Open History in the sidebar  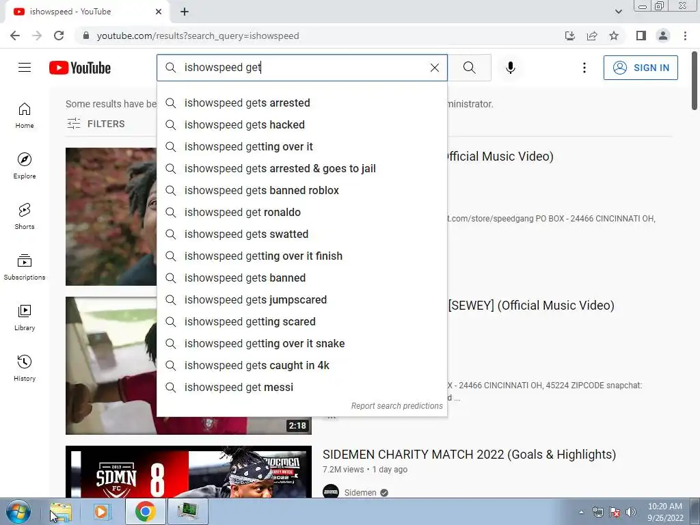25,368
